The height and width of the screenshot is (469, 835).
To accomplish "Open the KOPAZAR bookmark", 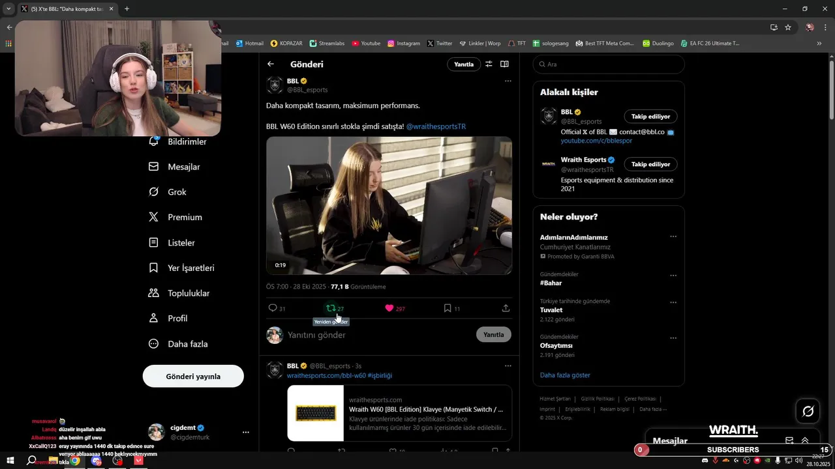I will click(x=287, y=44).
